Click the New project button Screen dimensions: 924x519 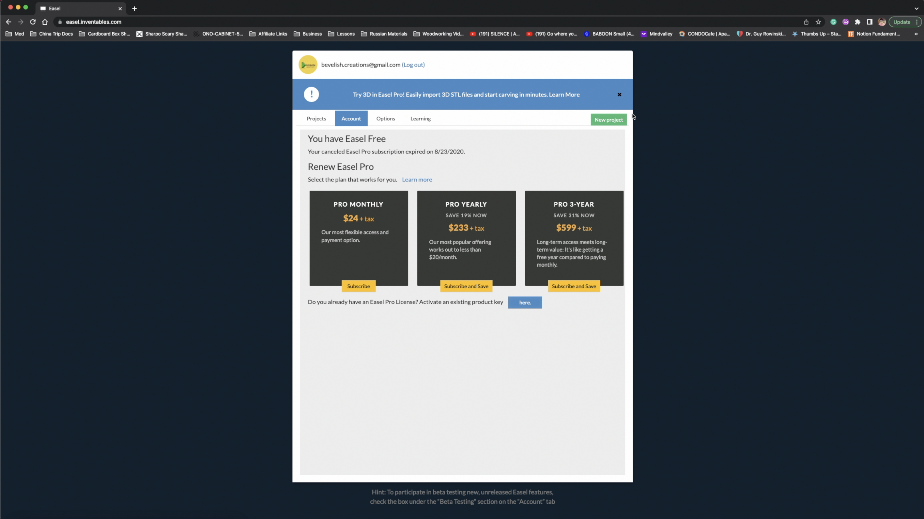tap(608, 120)
